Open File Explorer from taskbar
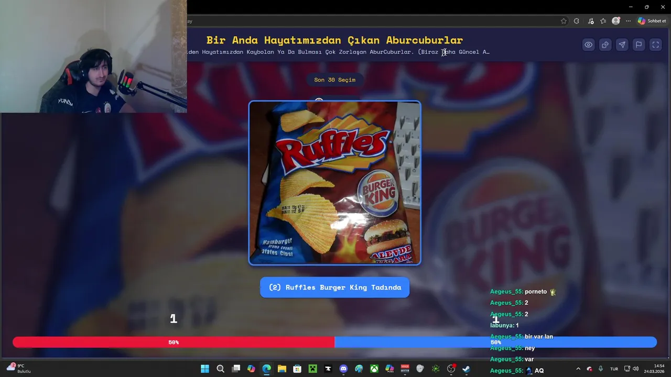The width and height of the screenshot is (671, 377). 282,369
